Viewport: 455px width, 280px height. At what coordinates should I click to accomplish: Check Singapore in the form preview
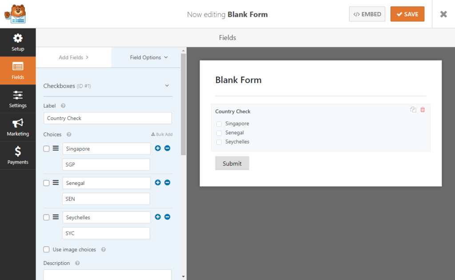tap(218, 124)
